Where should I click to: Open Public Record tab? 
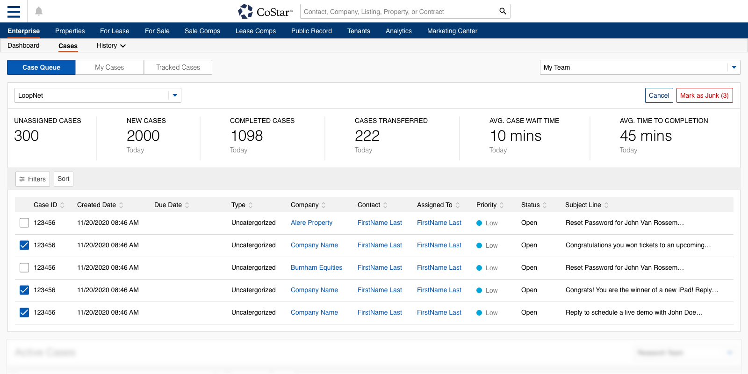tap(311, 31)
